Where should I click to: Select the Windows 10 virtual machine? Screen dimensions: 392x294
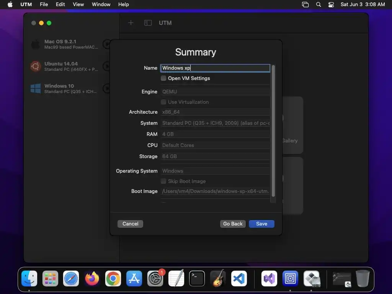pos(64,88)
